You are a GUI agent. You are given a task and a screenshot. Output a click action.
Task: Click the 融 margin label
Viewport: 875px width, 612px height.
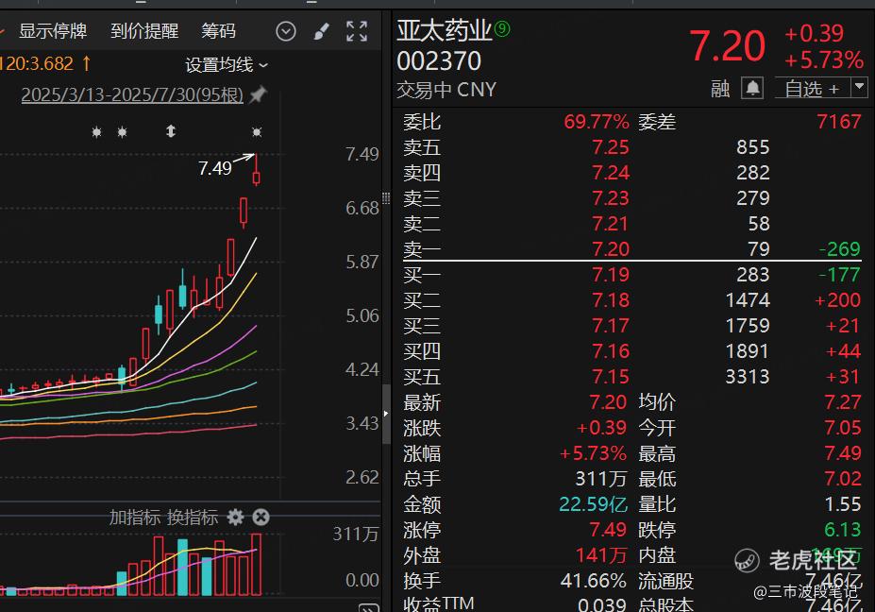pos(720,89)
